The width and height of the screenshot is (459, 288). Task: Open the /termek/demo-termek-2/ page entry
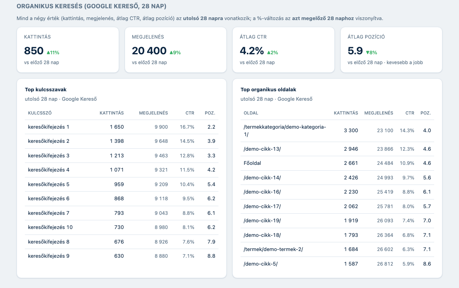(x=337, y=249)
